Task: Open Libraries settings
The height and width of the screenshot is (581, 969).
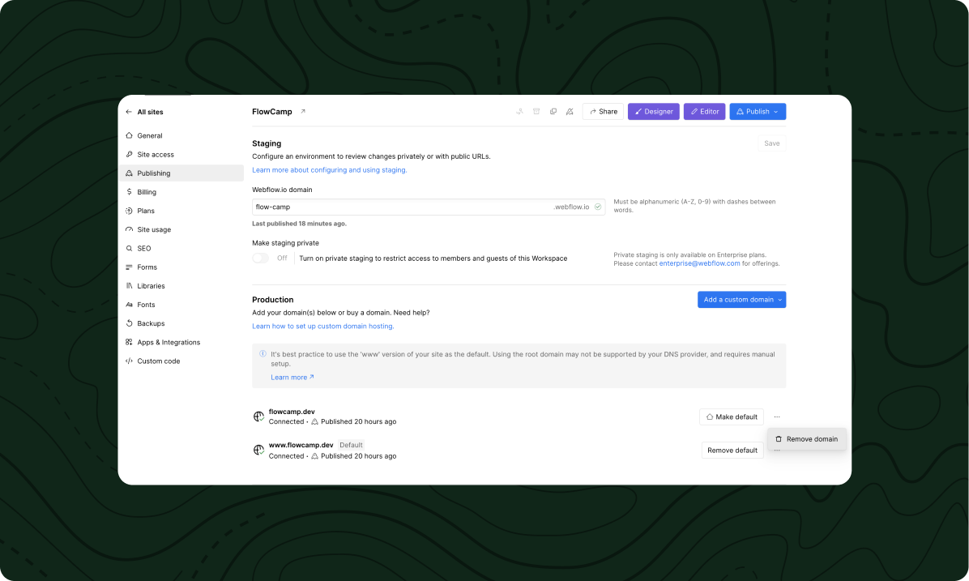Action: pyautogui.click(x=181, y=286)
